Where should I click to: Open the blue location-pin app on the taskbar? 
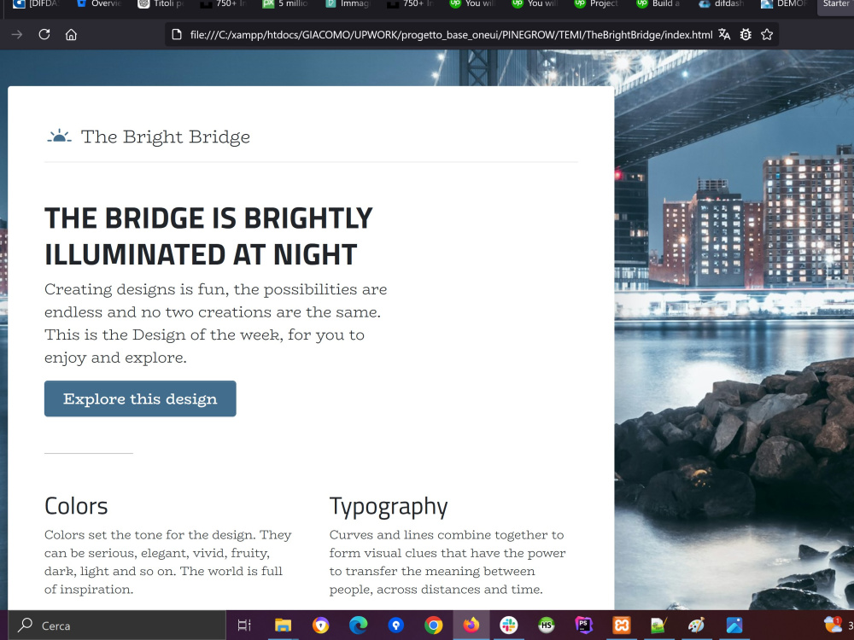point(396,625)
